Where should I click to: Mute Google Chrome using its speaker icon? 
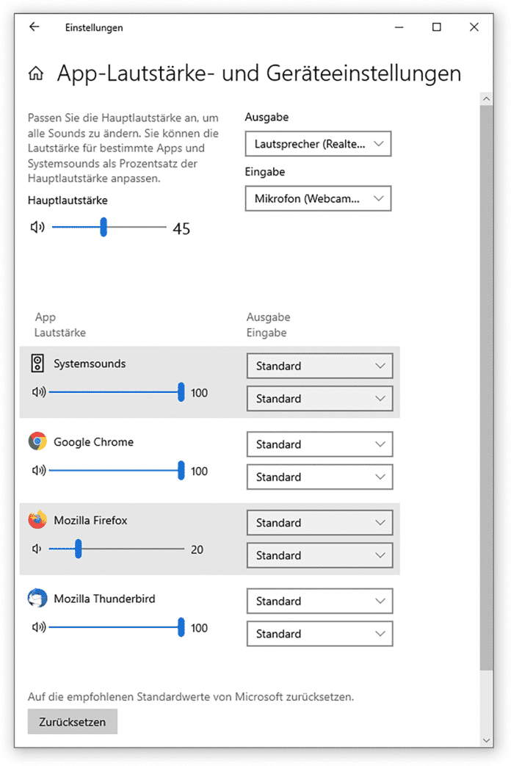pos(38,471)
